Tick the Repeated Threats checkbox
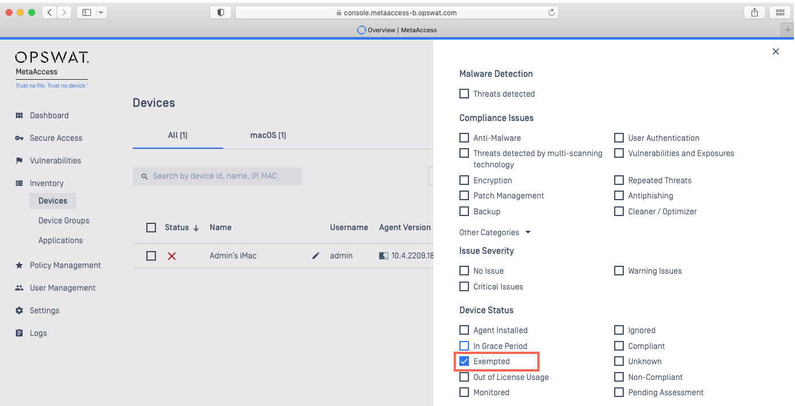This screenshot has width=795, height=406. point(619,180)
